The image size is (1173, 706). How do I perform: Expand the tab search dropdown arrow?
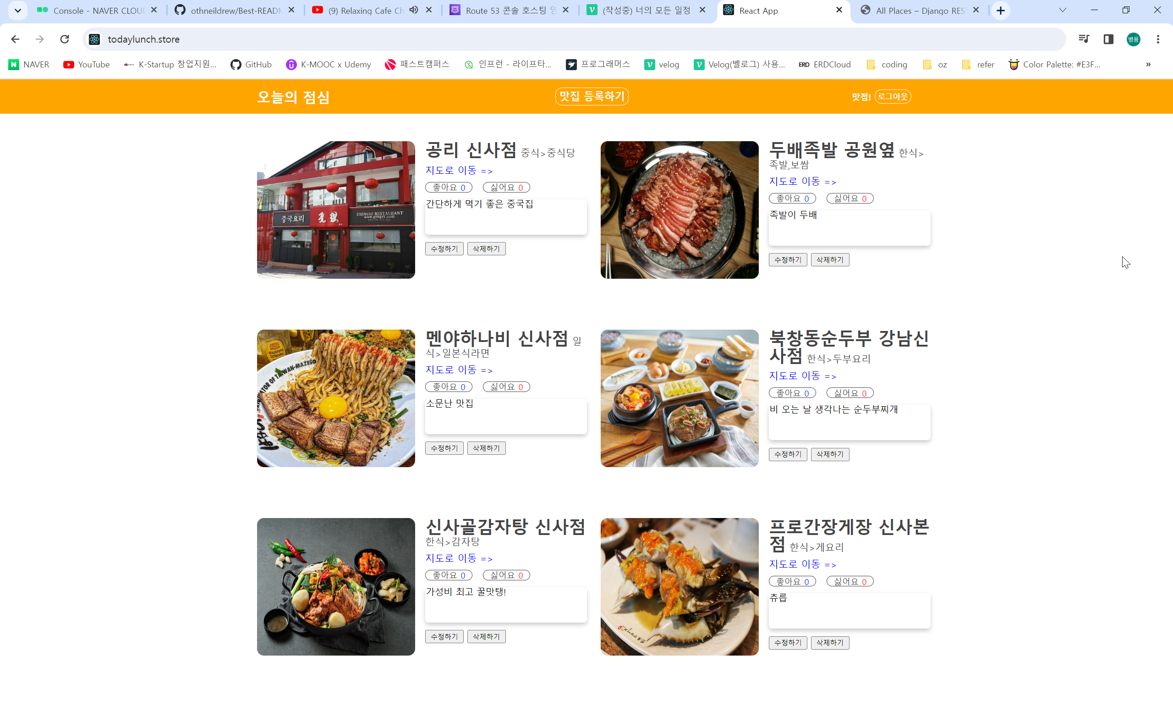click(17, 11)
